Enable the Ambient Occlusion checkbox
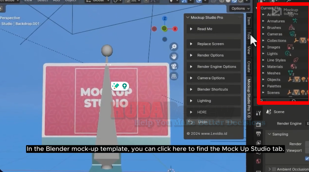309x172 pixels. pyautogui.click(x=274, y=169)
